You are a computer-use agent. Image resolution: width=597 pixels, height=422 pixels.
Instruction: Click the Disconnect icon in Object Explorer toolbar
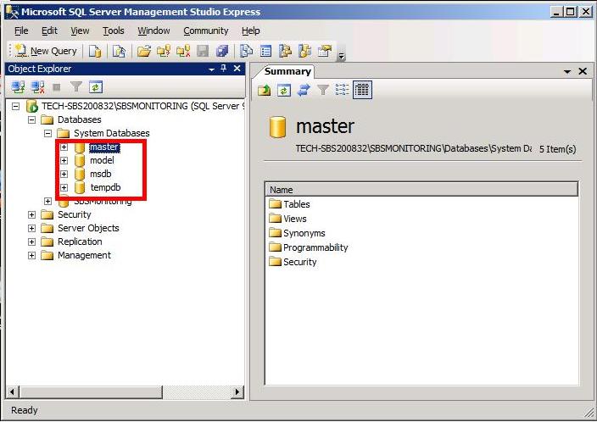pos(37,87)
